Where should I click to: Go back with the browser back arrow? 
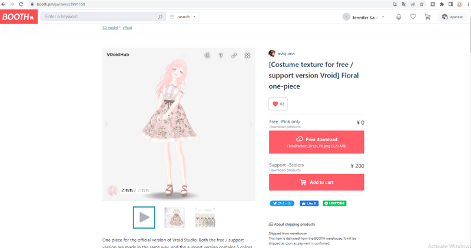click(x=4, y=4)
